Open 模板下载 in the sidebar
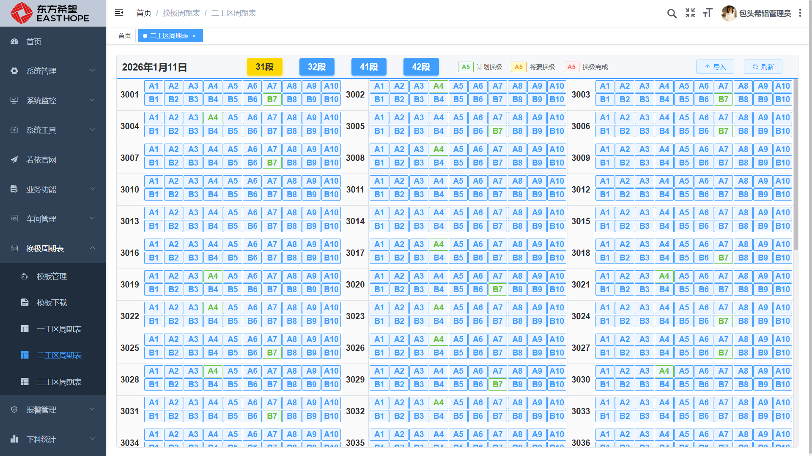812x456 pixels. [52, 303]
